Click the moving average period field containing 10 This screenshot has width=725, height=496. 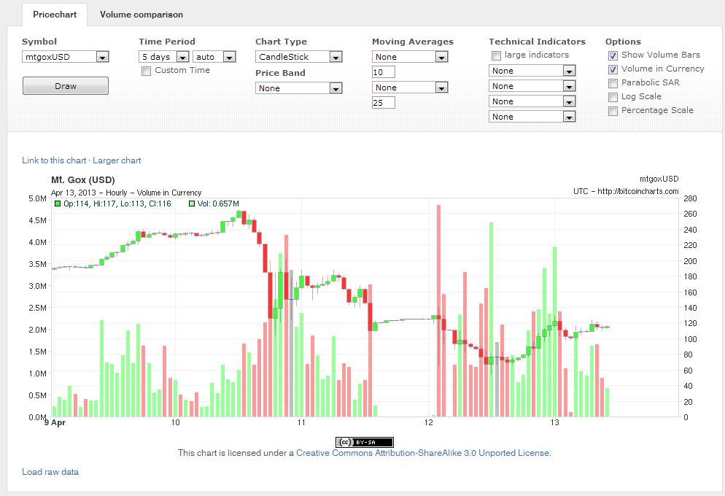coord(384,72)
